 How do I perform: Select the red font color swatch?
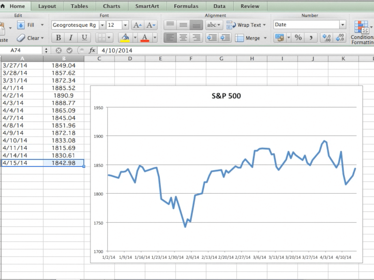pos(145,38)
